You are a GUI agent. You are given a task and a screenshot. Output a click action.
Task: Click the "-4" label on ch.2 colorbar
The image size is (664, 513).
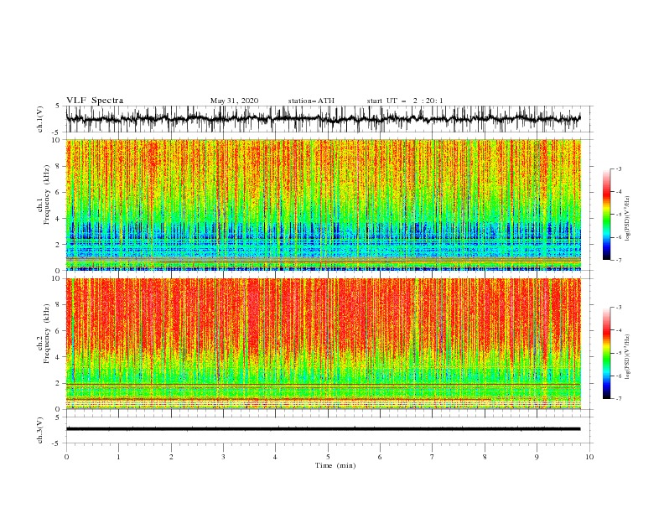618,330
